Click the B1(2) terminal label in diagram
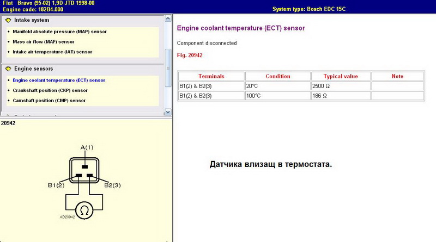This screenshot has width=436, height=242. (x=56, y=185)
